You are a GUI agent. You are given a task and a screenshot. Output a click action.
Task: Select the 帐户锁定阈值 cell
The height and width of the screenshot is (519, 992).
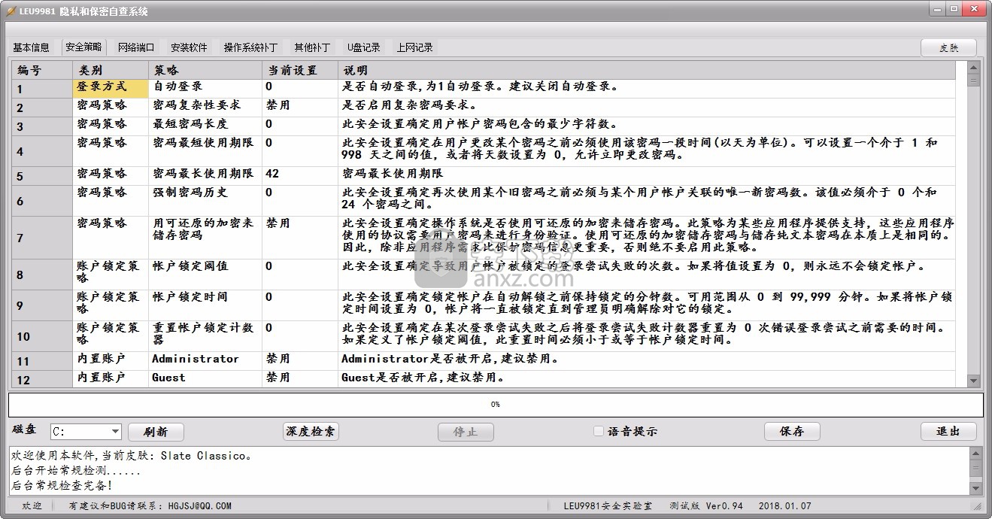click(x=205, y=275)
